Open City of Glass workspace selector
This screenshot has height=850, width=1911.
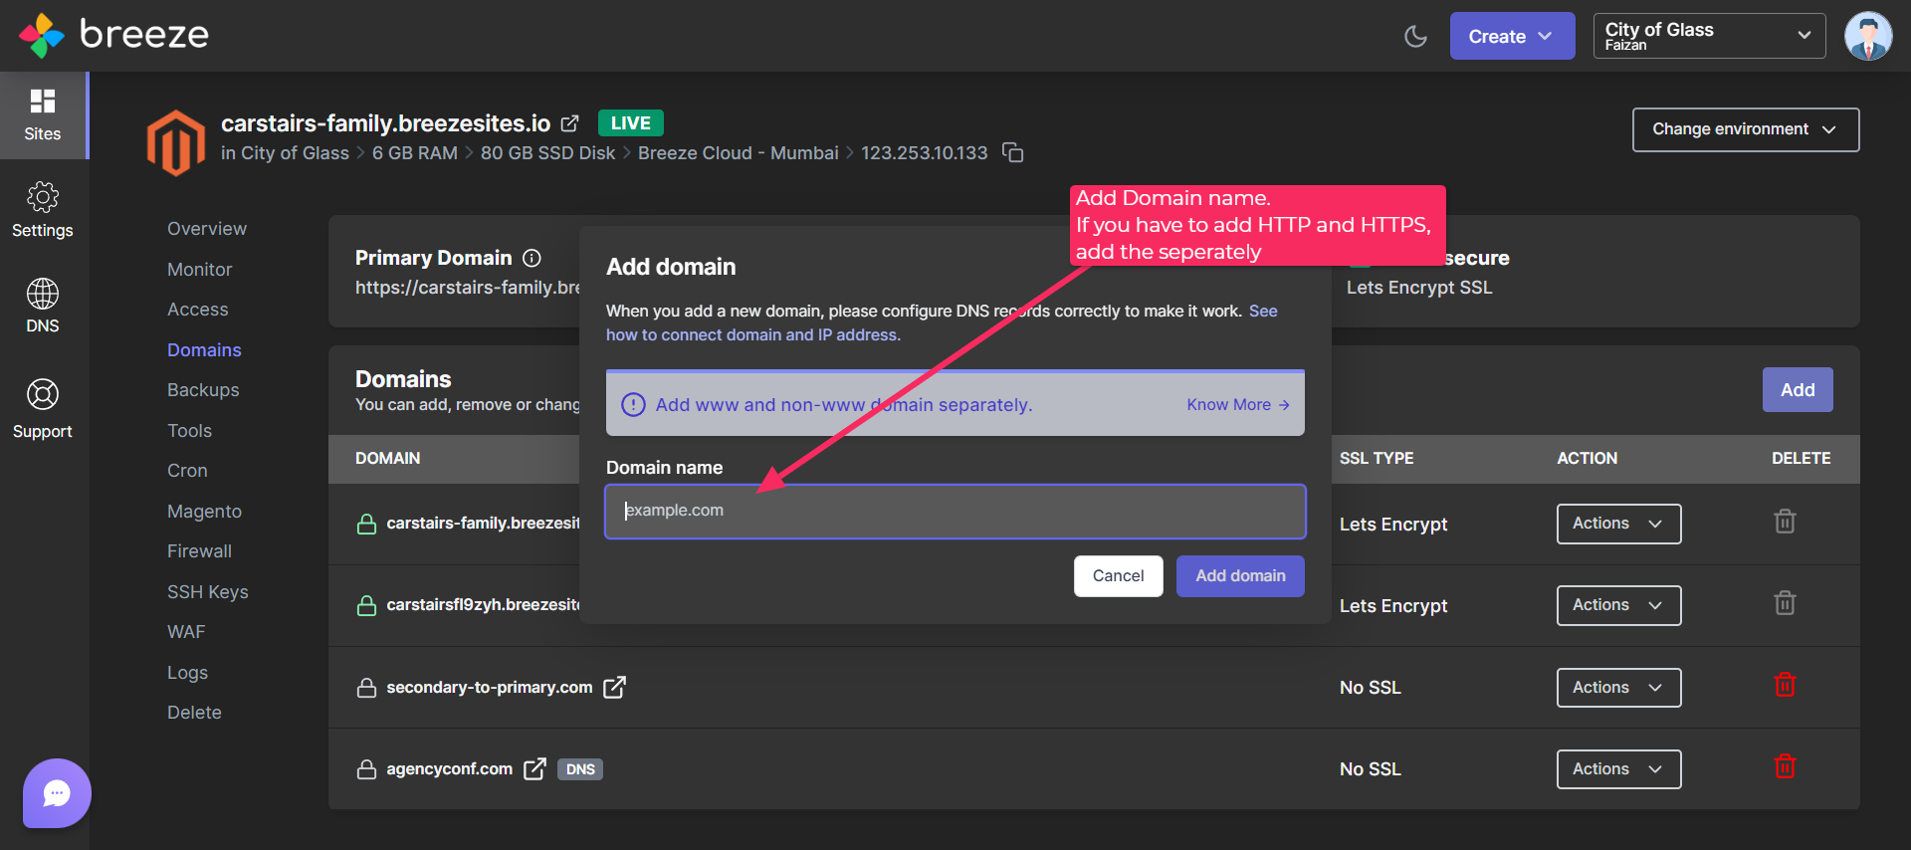(x=1709, y=36)
